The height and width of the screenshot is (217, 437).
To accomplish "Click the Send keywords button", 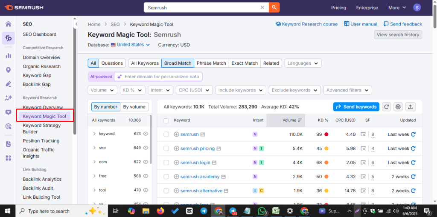I will (x=356, y=107).
